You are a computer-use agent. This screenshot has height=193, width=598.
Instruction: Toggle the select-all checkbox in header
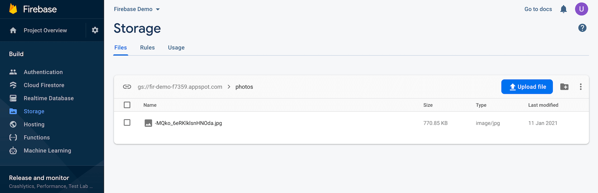coord(127,105)
